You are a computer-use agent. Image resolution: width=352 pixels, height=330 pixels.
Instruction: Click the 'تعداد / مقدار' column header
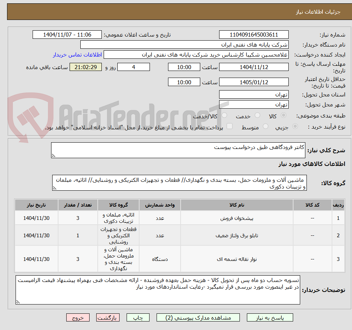click(x=78, y=205)
